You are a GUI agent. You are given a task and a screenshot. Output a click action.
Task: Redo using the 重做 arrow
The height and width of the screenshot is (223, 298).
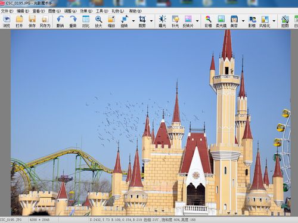click(x=73, y=21)
